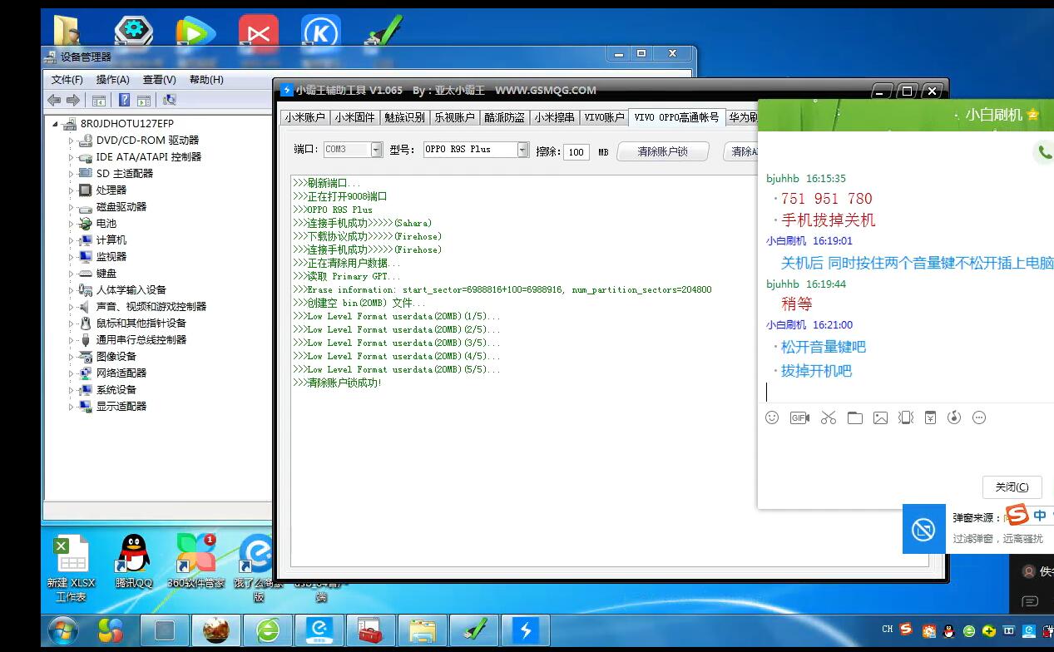Show more chat tools with the ellipsis icon
Screen dimensions: 1054x652
[x=979, y=417]
